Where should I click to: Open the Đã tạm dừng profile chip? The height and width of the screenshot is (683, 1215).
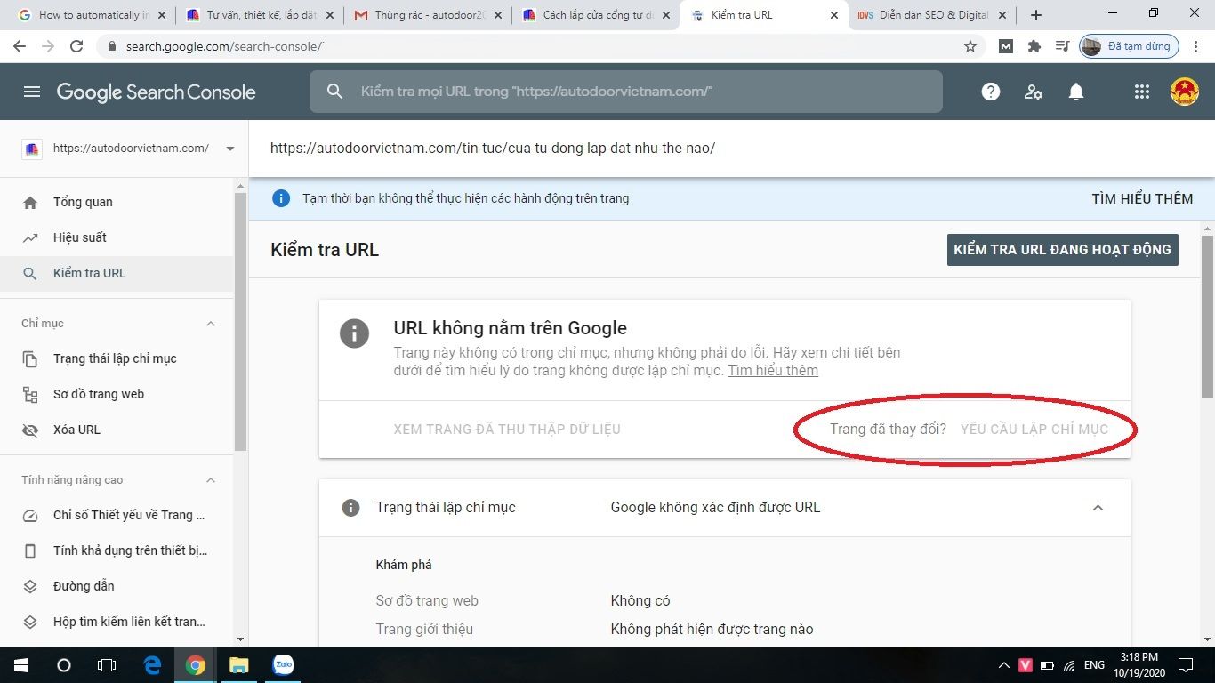coord(1130,46)
